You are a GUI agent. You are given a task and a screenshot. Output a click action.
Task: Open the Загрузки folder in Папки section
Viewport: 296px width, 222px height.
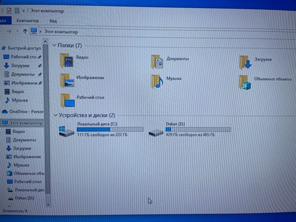tap(256, 62)
